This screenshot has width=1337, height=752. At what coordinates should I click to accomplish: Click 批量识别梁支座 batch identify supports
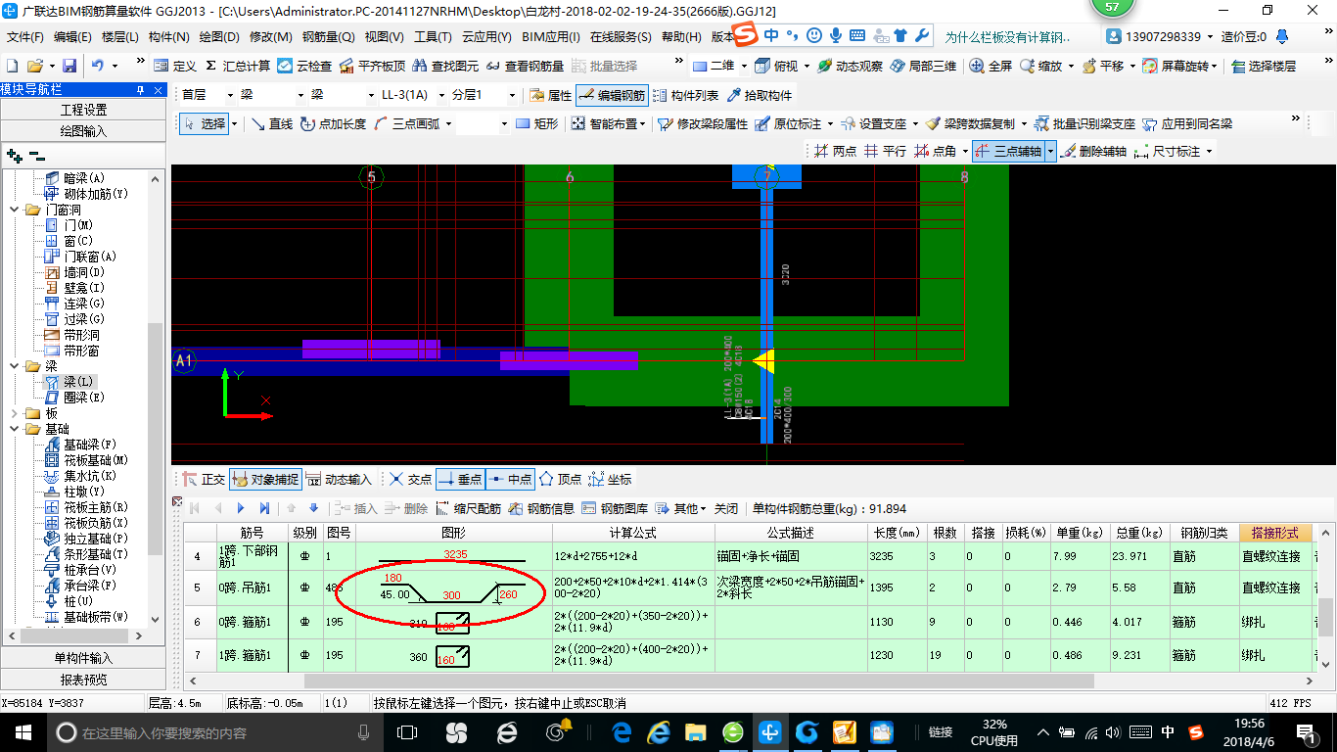(x=1085, y=124)
